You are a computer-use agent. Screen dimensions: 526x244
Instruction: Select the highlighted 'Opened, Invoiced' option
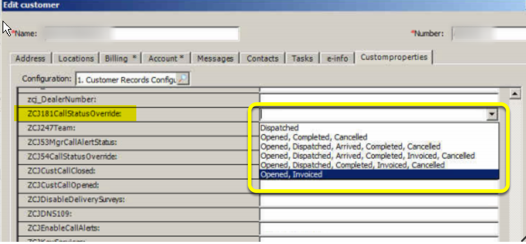(x=291, y=175)
